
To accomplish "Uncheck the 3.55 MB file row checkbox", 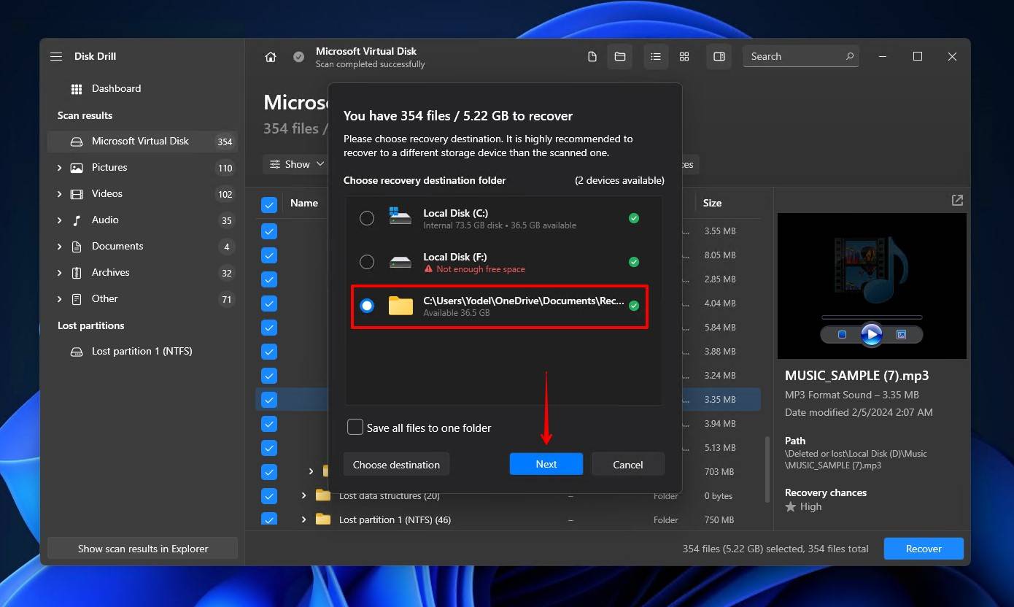I will point(269,231).
